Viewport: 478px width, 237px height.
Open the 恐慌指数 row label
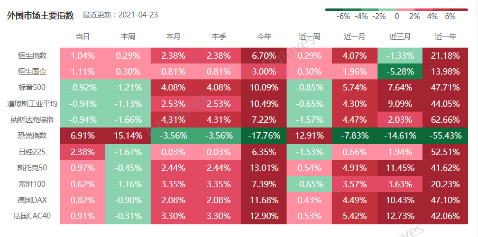click(32, 135)
